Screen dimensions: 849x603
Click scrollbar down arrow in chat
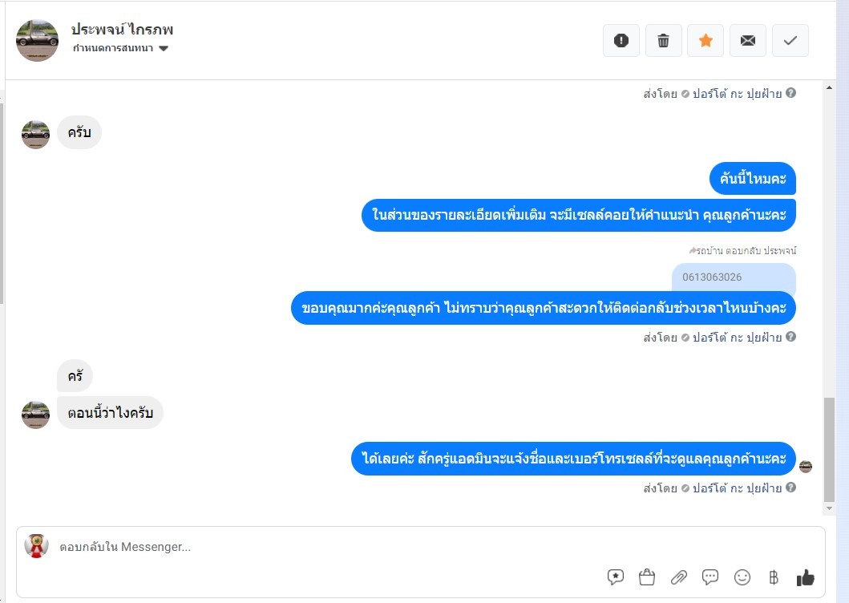coord(829,508)
